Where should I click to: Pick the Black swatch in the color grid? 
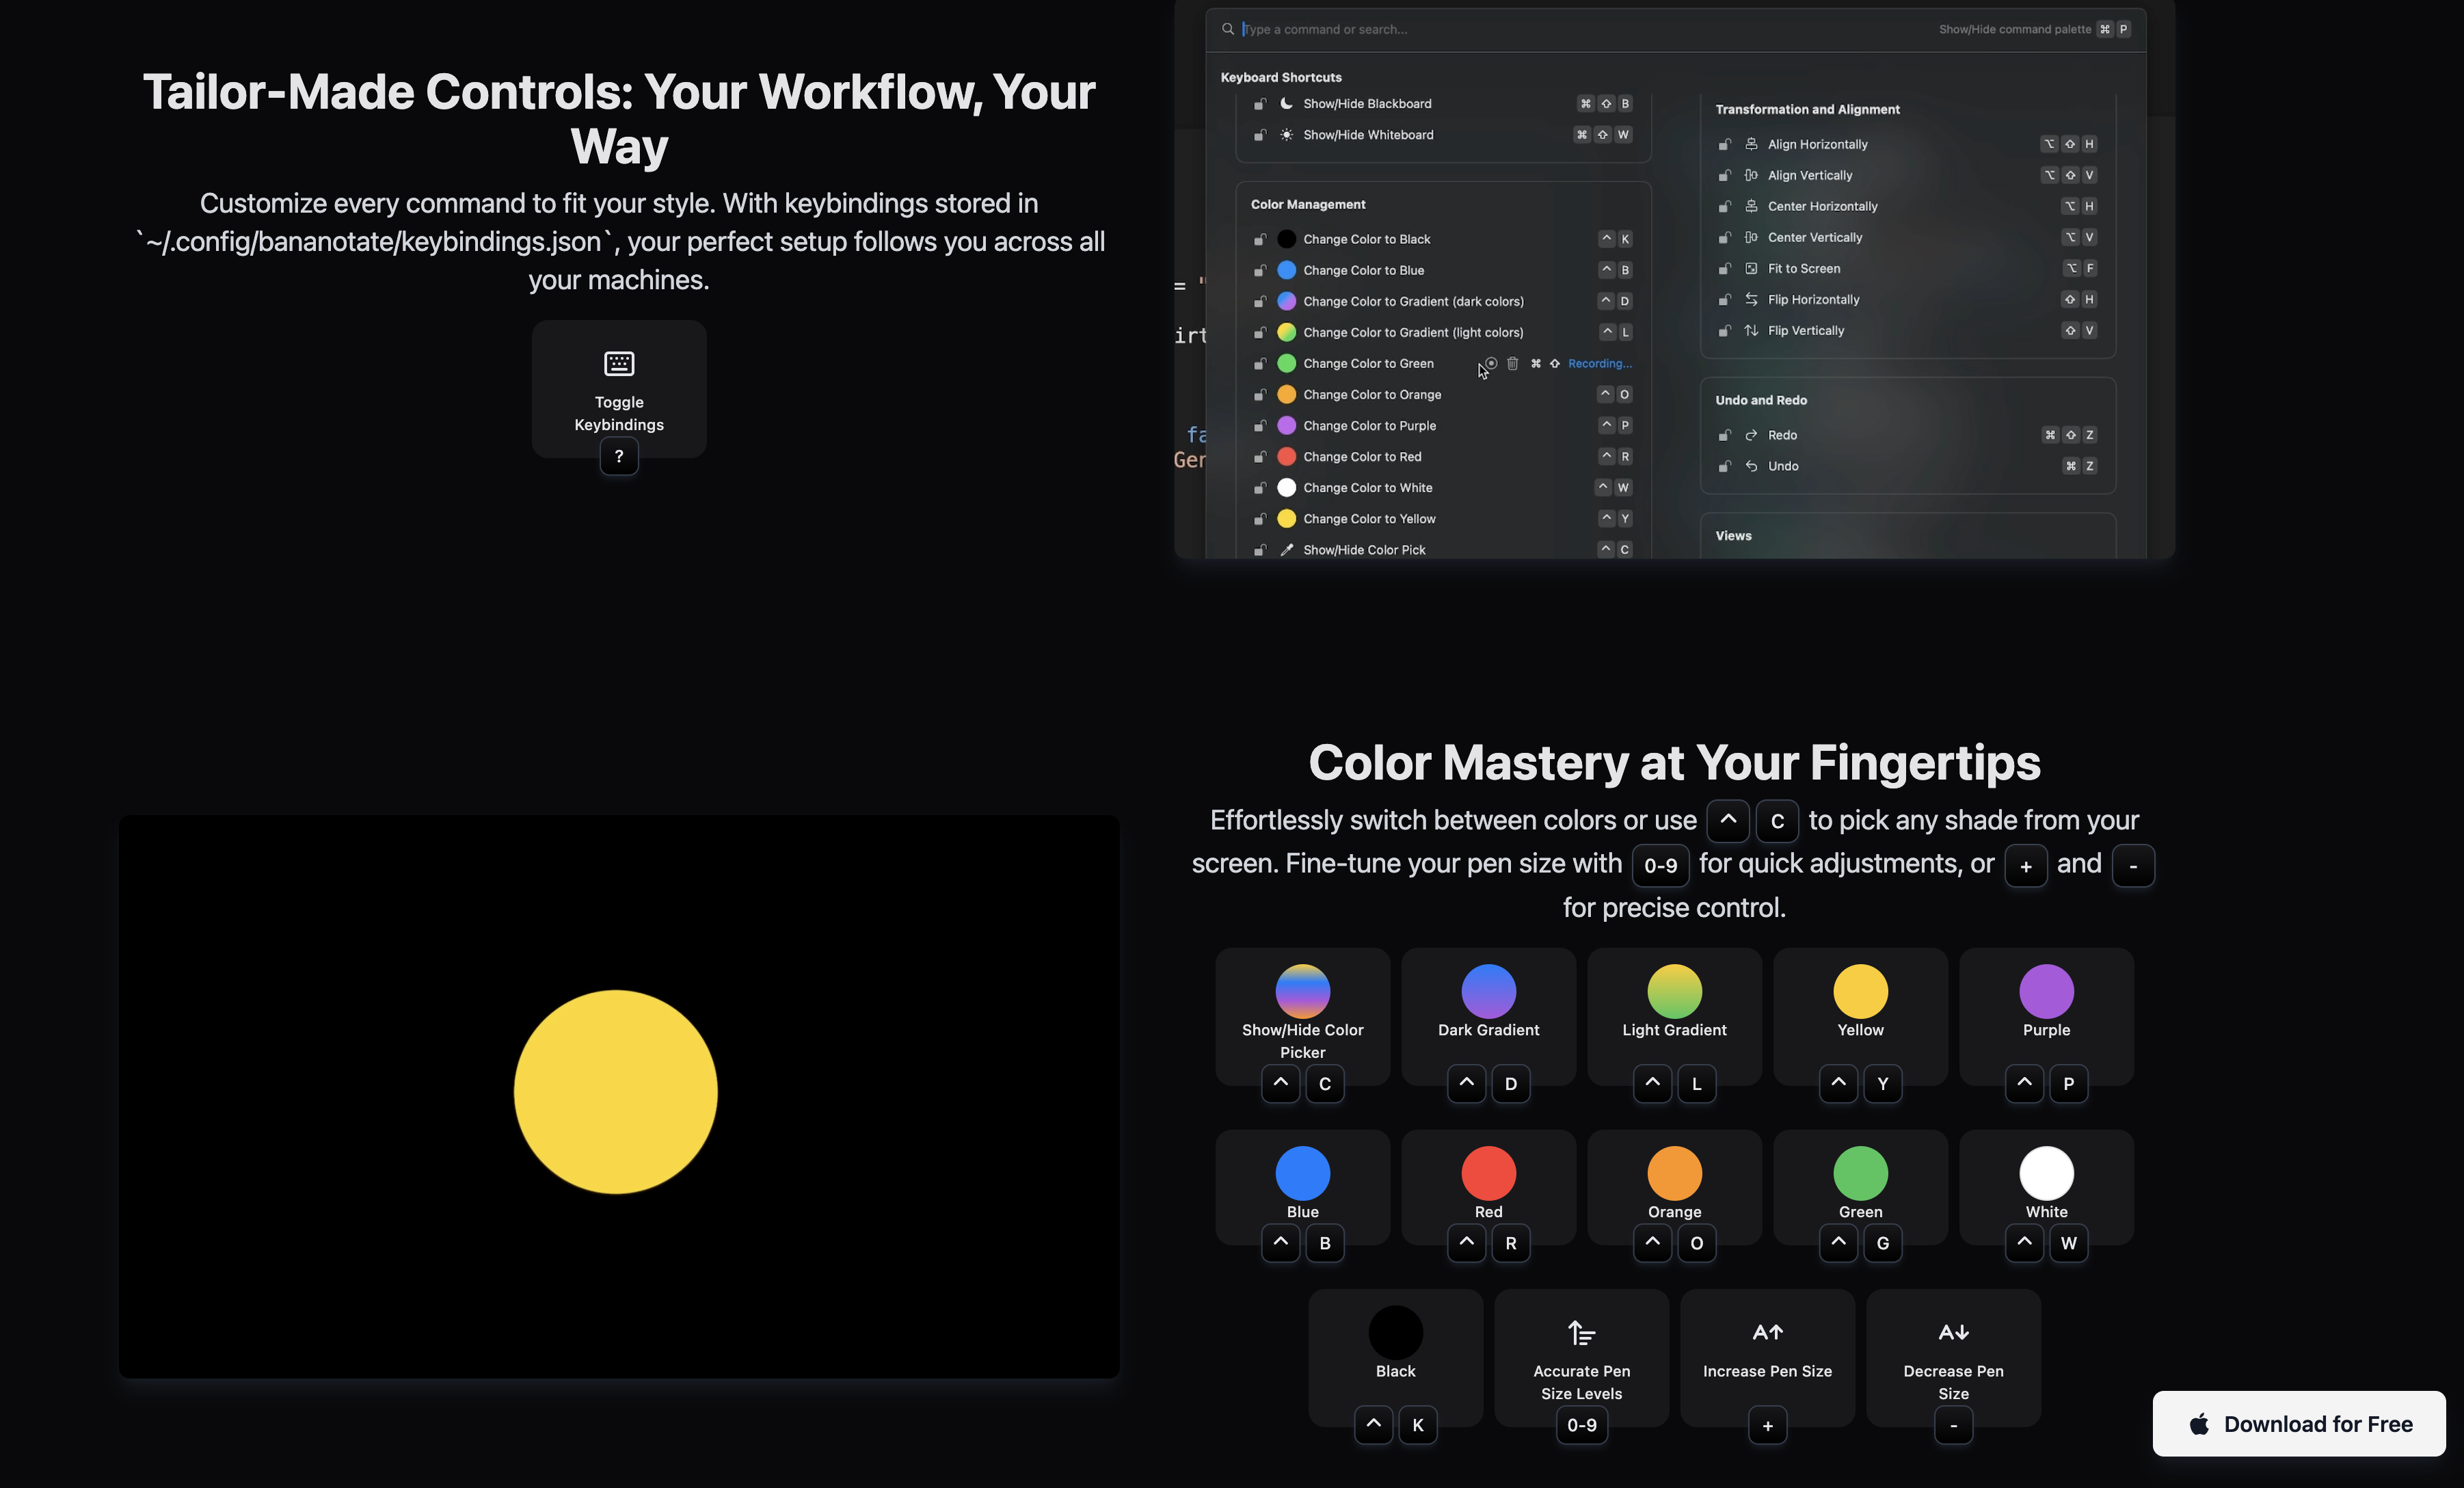coord(1395,1332)
